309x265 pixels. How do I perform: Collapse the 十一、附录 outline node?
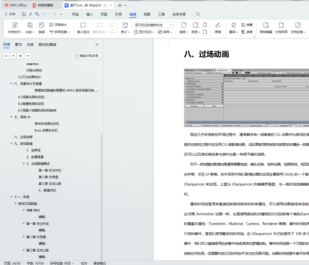(x=11, y=197)
